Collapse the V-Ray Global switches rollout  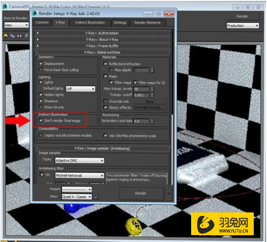point(102,52)
